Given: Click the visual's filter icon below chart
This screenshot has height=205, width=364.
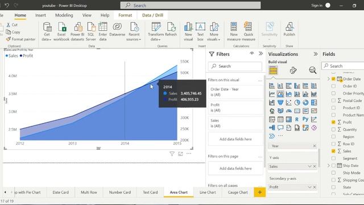Looking at the screenshot, I should tap(172, 154).
